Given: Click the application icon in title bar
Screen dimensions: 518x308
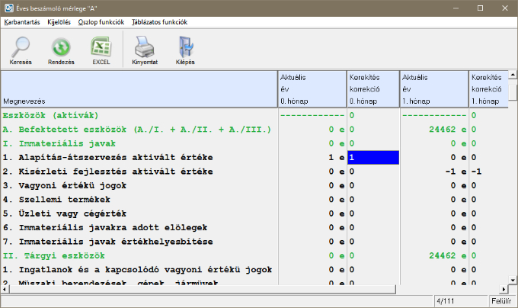Looking at the screenshot, I should (8, 7).
